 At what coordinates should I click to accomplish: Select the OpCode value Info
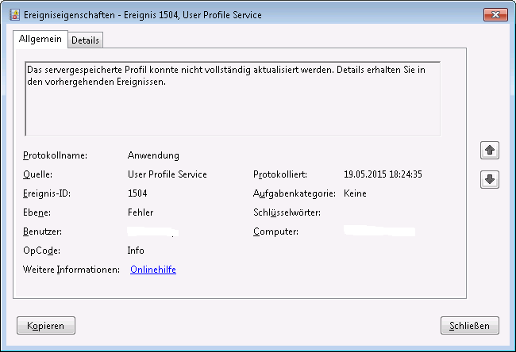136,251
